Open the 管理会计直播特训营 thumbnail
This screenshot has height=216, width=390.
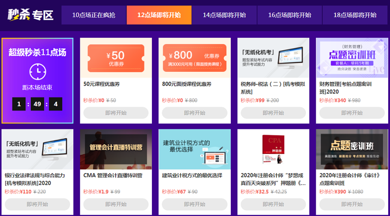point(116,149)
